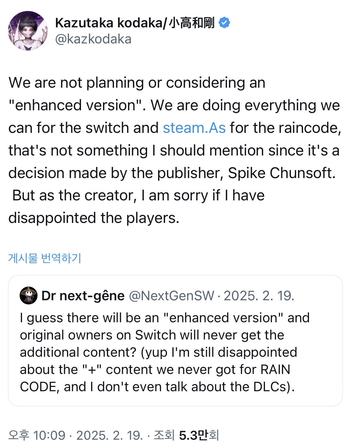Open the Kazutaka kodaka/小高和剛 display name

135,23
